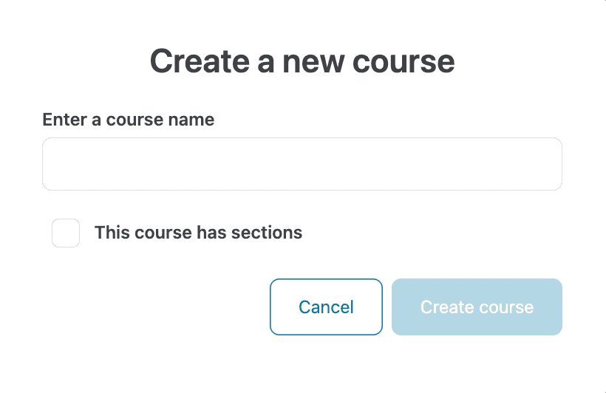This screenshot has height=393, width=606.
Task: Click the word 'Cancel' to abort course creation
Action: tap(326, 307)
